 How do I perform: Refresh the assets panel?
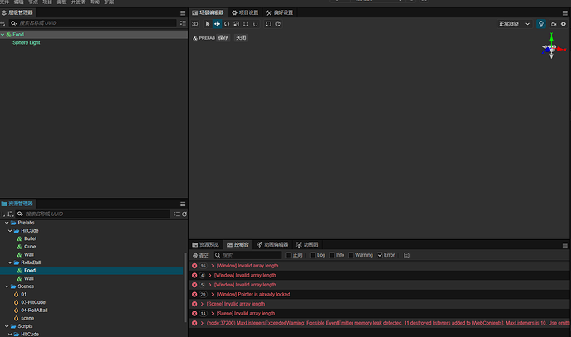pyautogui.click(x=185, y=214)
